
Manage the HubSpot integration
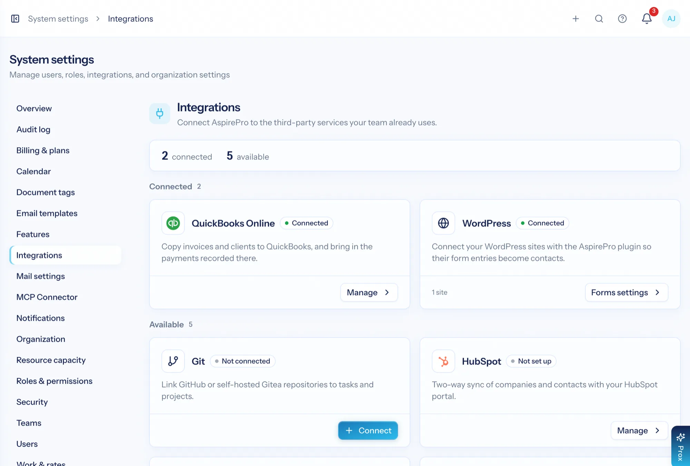point(639,430)
